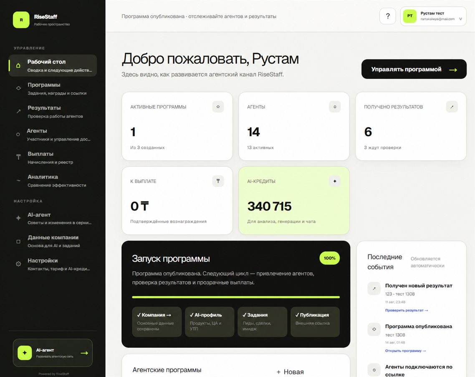Click the 'Из 3 созданных' text
Image resolution: width=475 pixels, height=377 pixels.
147,147
